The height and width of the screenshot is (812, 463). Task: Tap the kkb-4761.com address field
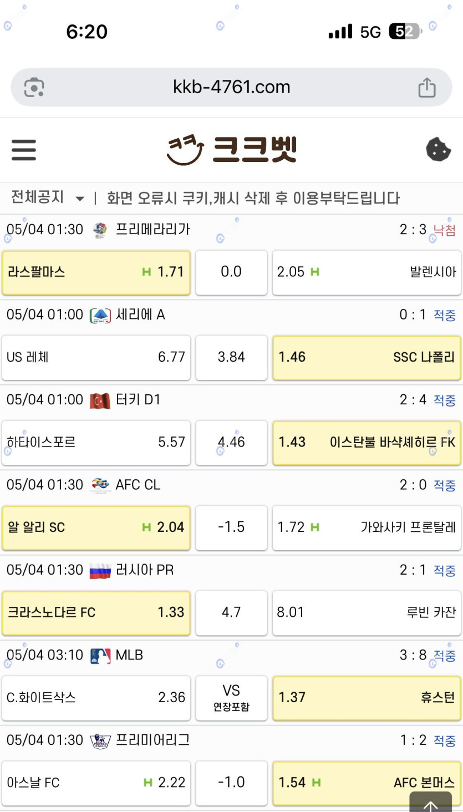(x=232, y=87)
